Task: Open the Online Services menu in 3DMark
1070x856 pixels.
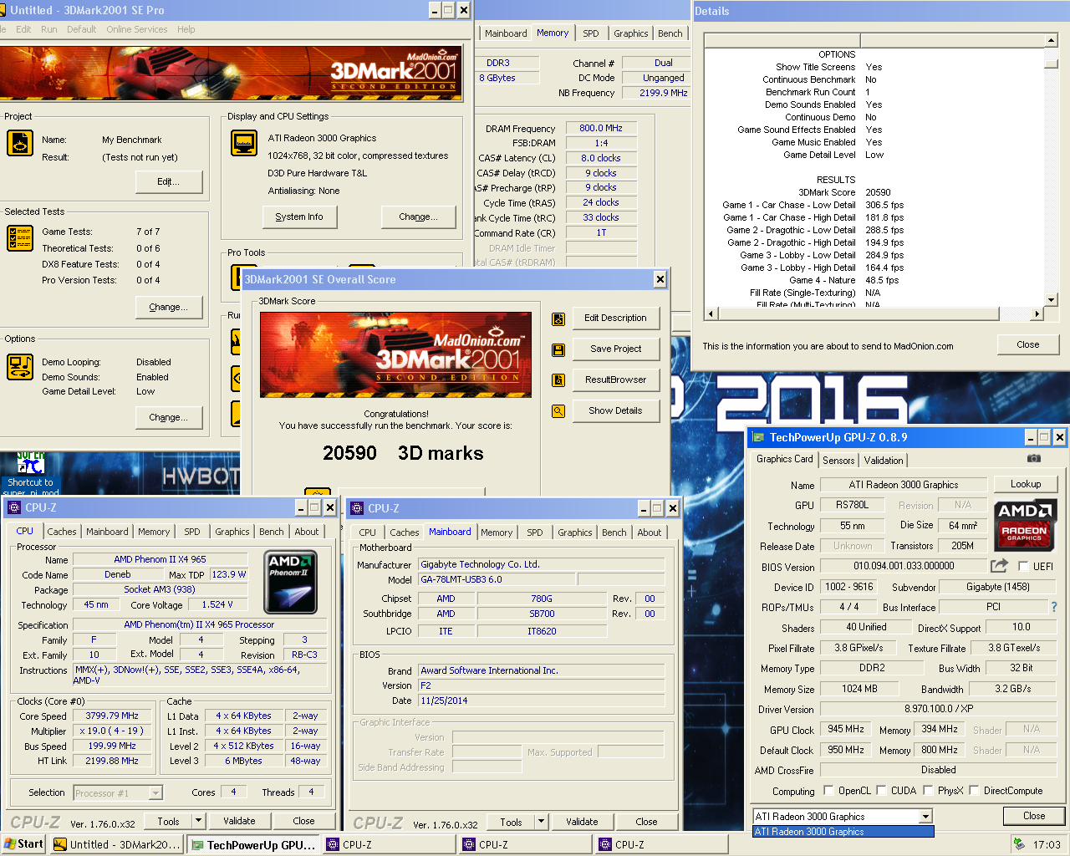Action: (x=137, y=29)
